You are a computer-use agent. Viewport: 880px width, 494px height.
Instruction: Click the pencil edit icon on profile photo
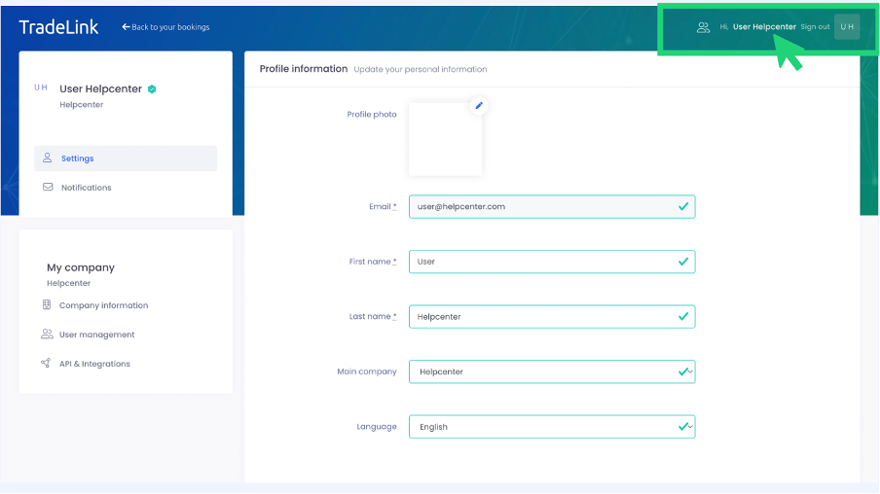tap(478, 105)
